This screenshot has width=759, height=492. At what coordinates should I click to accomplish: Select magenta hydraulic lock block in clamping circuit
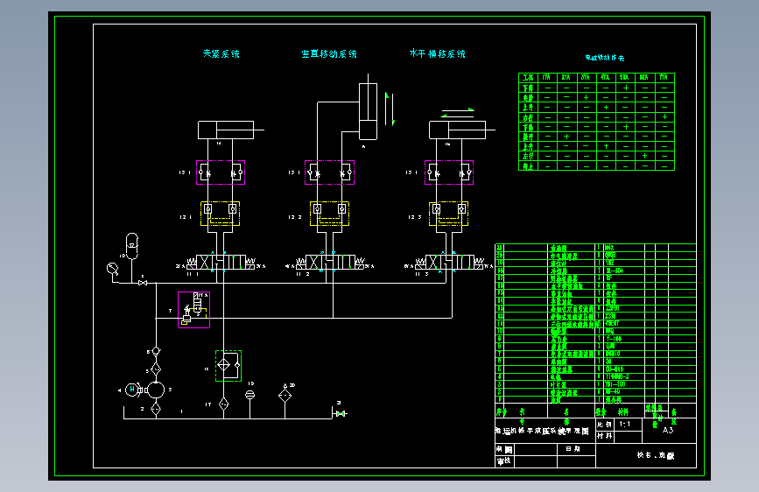tap(221, 172)
